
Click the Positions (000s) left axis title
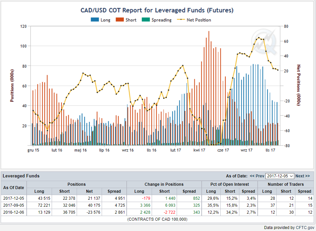pos(12,86)
